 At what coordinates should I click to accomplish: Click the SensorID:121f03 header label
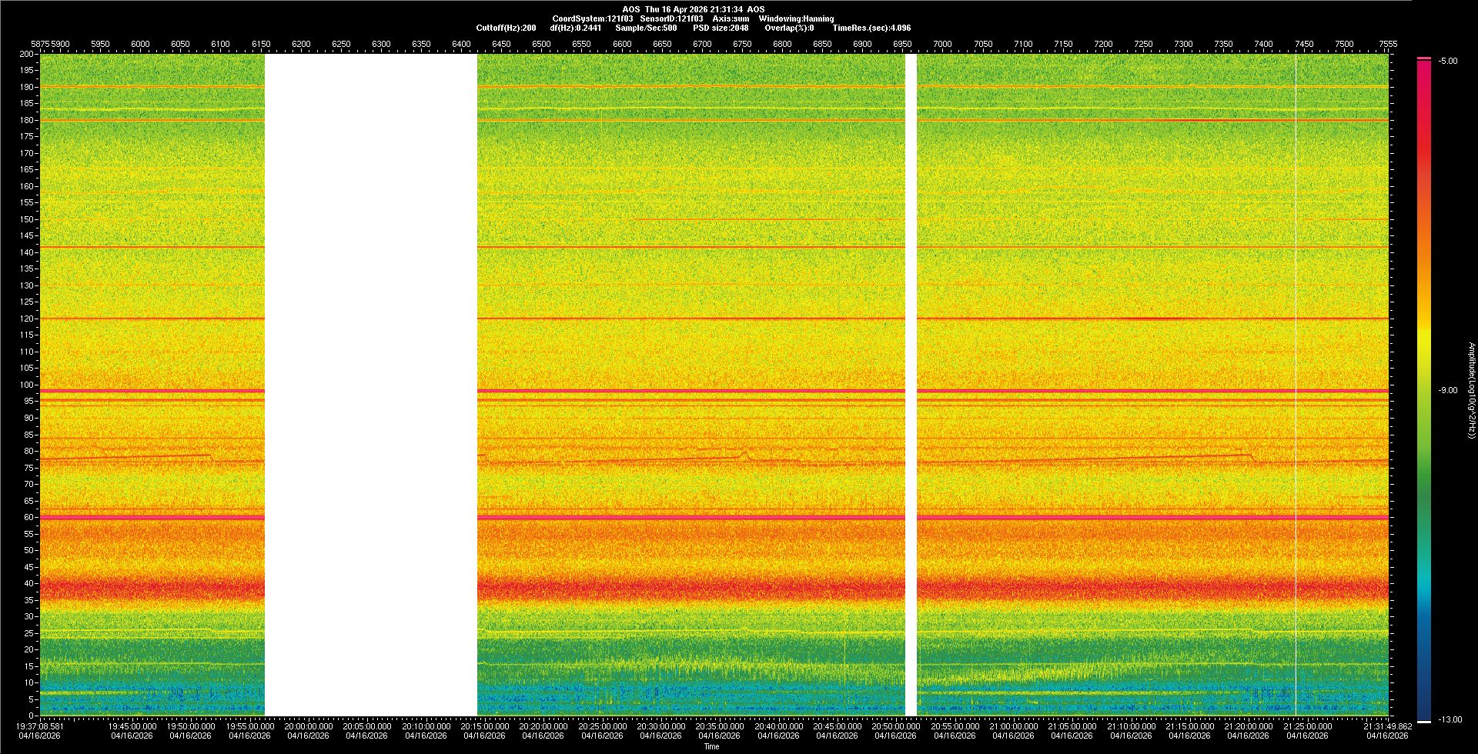click(671, 18)
